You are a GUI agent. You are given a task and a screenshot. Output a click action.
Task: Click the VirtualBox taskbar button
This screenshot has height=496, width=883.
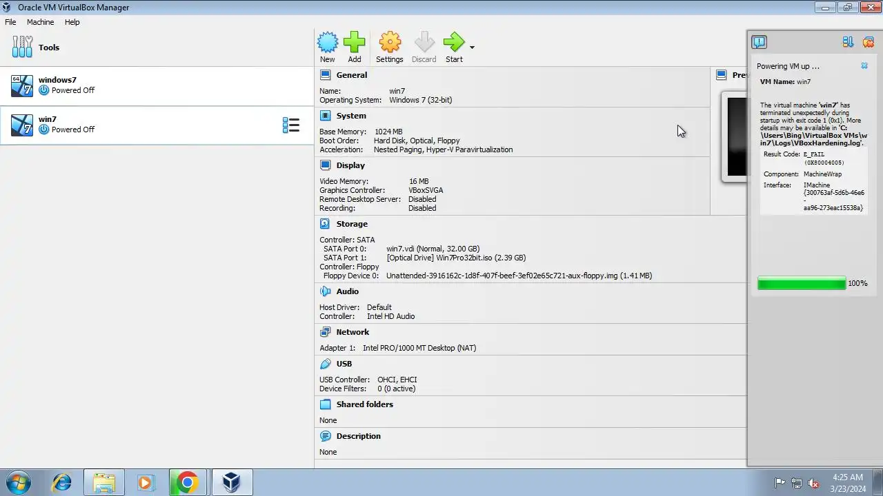click(232, 482)
